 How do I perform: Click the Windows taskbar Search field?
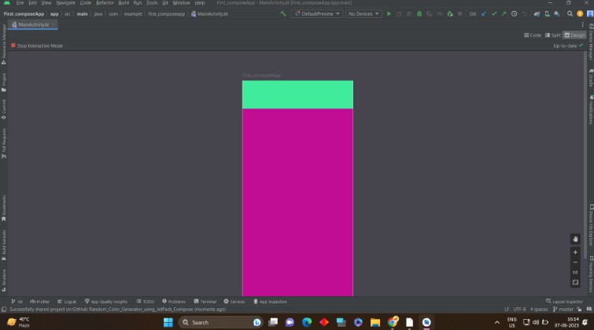click(x=220, y=322)
